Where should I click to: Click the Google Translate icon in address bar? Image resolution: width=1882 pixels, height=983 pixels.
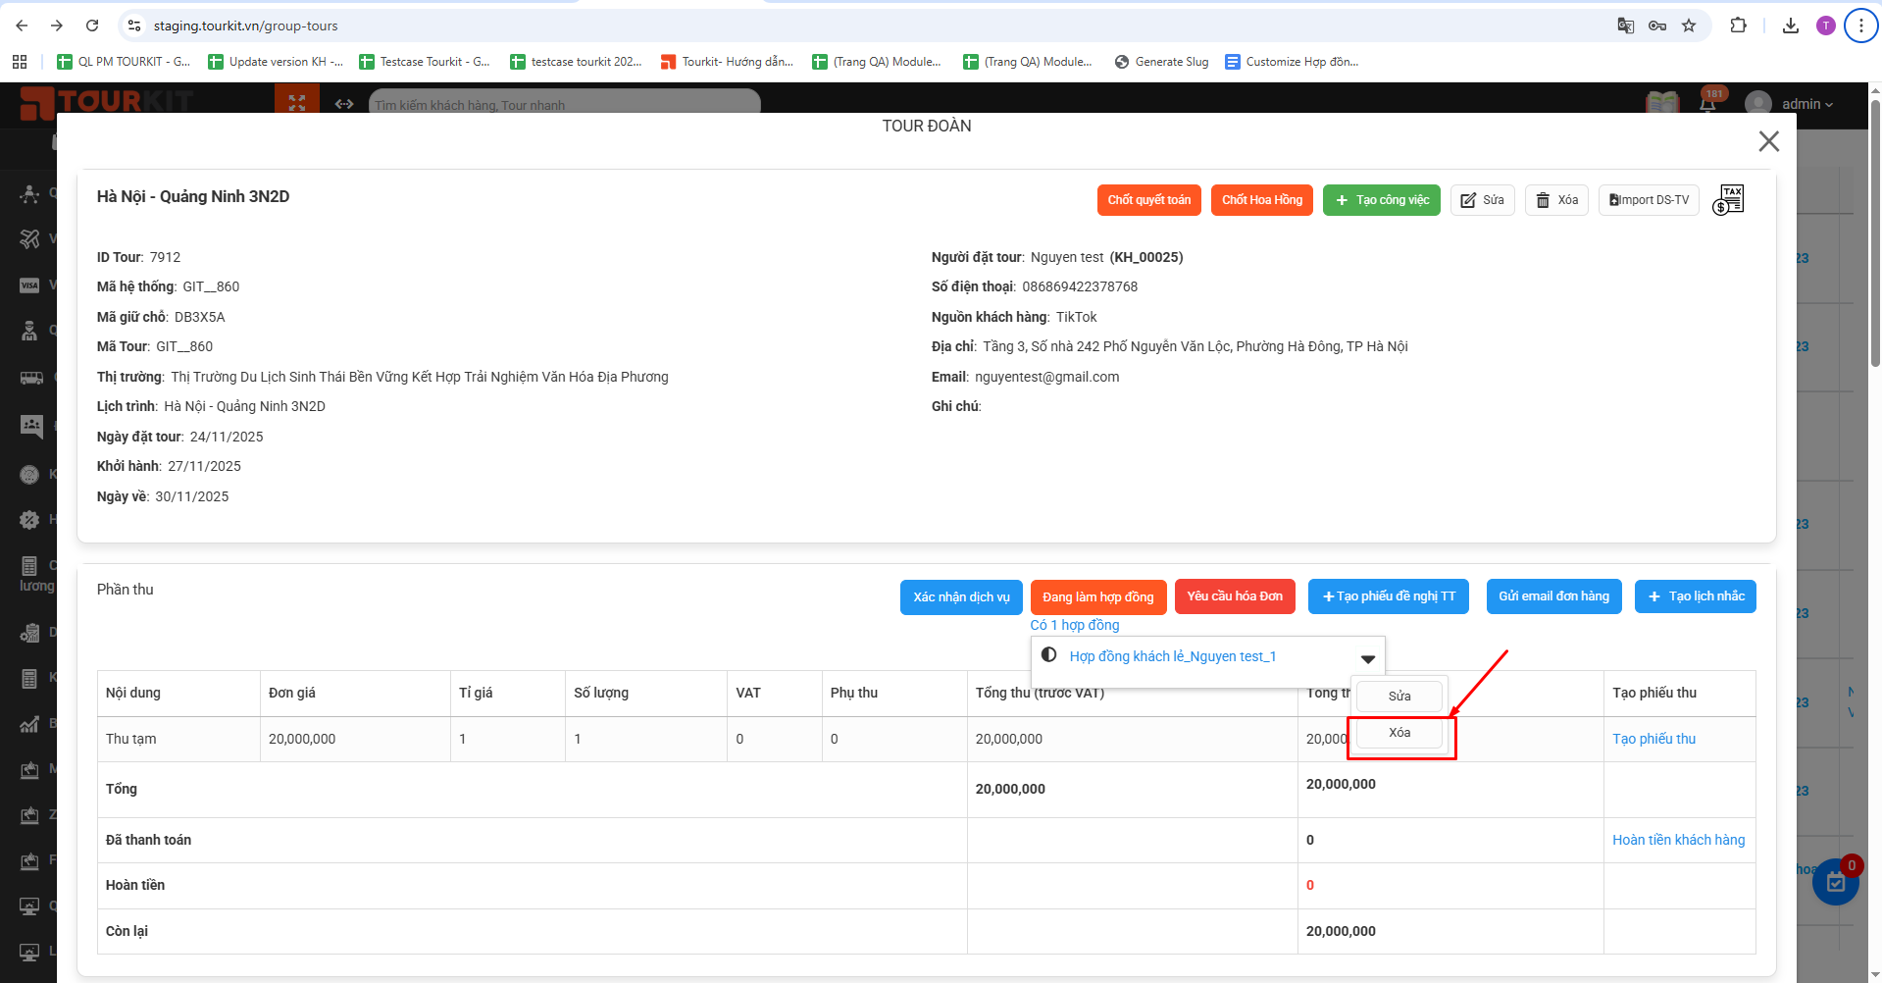(x=1625, y=26)
